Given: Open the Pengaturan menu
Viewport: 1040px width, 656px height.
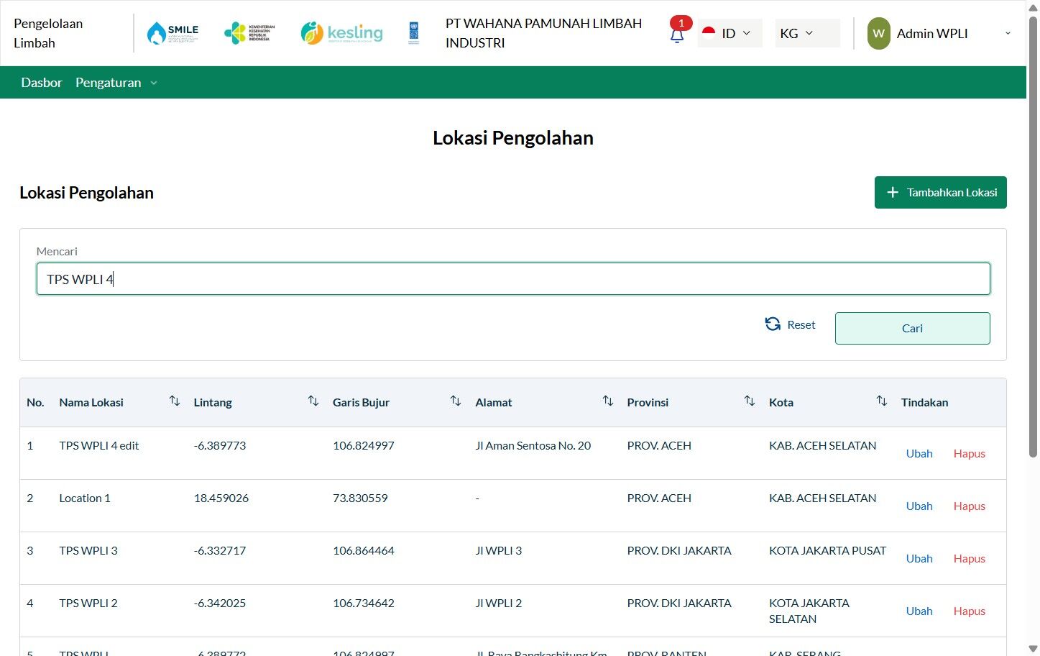Looking at the screenshot, I should 116,83.
